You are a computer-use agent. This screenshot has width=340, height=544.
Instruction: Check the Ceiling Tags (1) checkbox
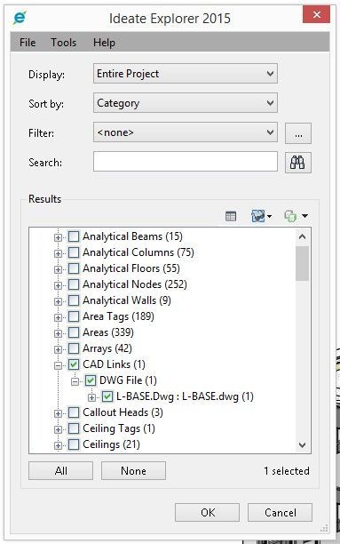point(74,428)
